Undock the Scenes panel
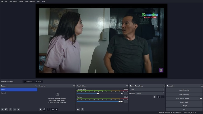Screen dimensions: 203x114 pos(36,86)
